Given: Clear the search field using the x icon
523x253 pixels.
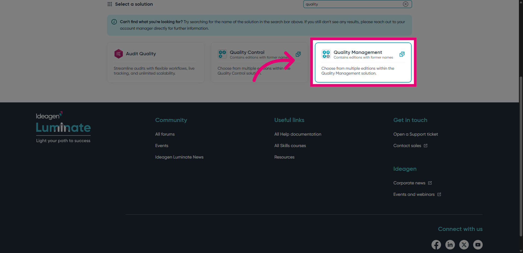Looking at the screenshot, I should coord(406,4).
